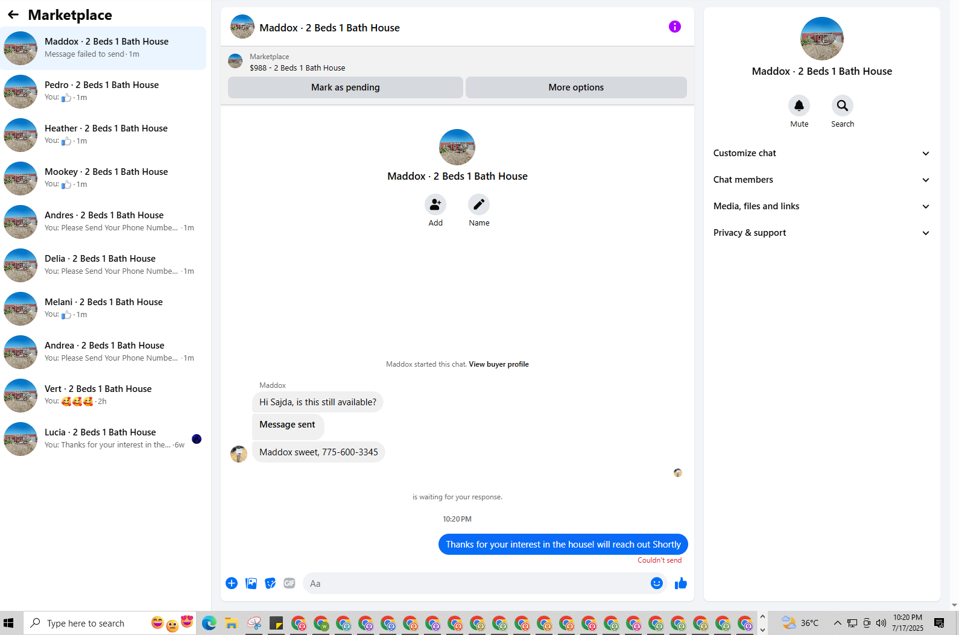Viewport: 959px width, 635px height.
Task: Go back using the Marketplace arrow
Action: coord(13,14)
